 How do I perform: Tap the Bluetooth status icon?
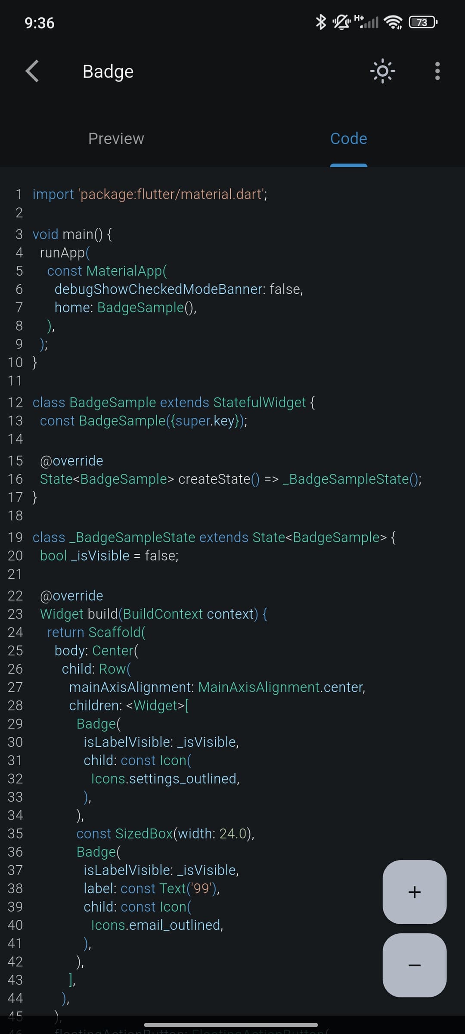[321, 22]
